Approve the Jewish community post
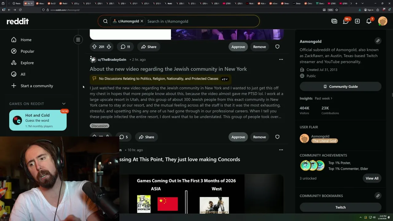Screen dimensions: 393x221 click(x=238, y=137)
